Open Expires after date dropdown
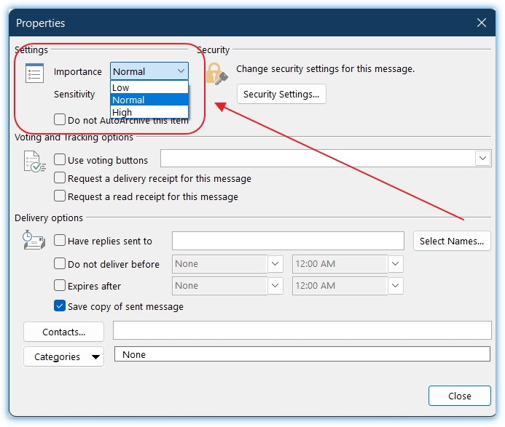 click(275, 286)
